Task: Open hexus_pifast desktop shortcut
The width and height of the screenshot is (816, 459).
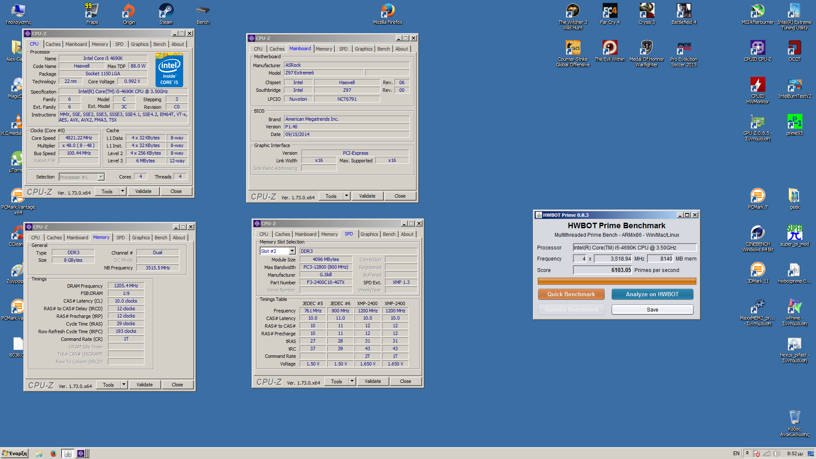Action: (795, 349)
